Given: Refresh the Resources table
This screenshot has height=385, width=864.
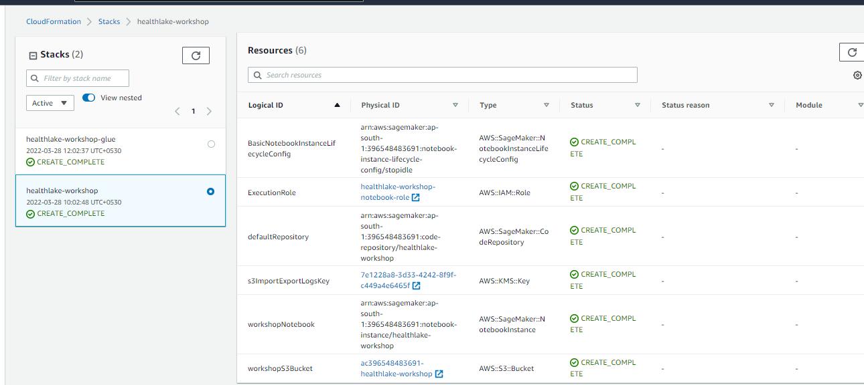Looking at the screenshot, I should coord(851,52).
